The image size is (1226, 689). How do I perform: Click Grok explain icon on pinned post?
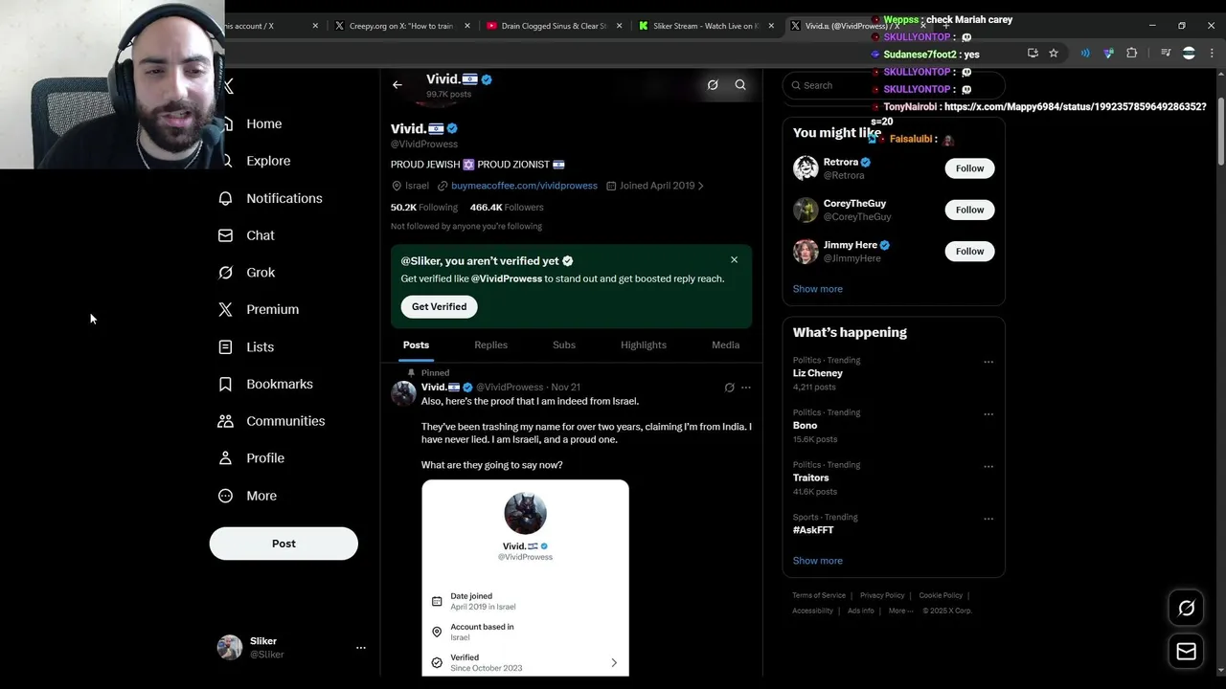[x=730, y=388]
